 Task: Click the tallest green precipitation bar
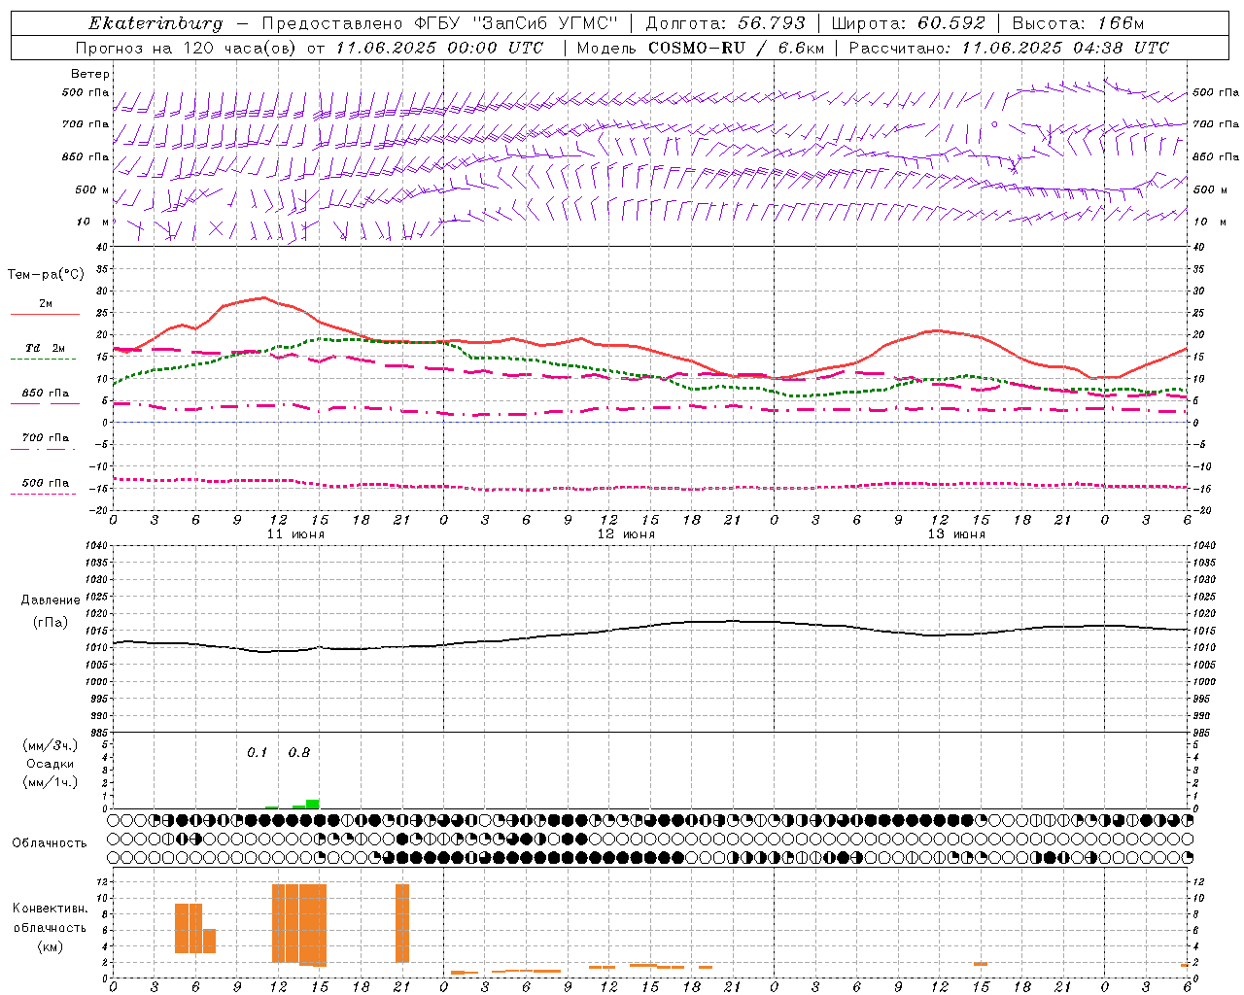click(x=312, y=804)
